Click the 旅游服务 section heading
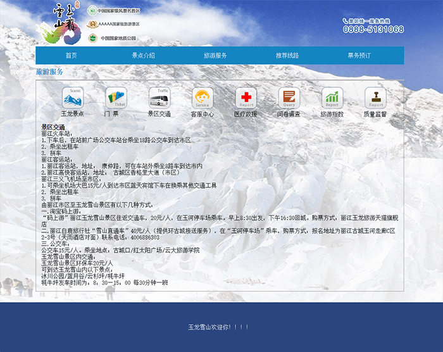This screenshot has width=443, height=352. click(x=49, y=72)
